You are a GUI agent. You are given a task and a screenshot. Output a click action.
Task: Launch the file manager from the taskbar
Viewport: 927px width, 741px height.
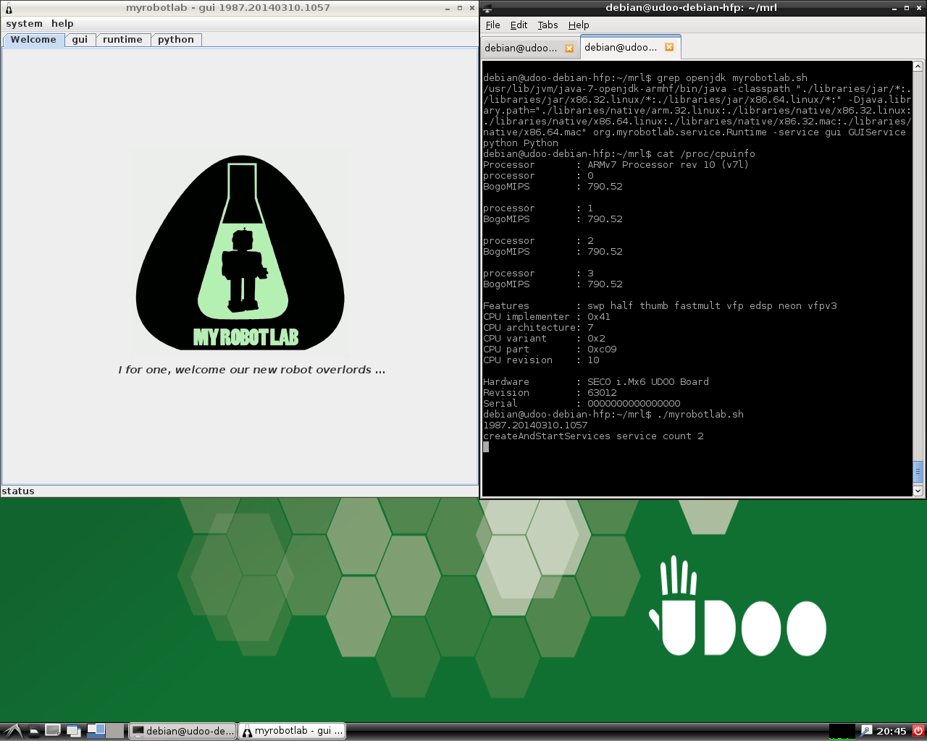[33, 731]
